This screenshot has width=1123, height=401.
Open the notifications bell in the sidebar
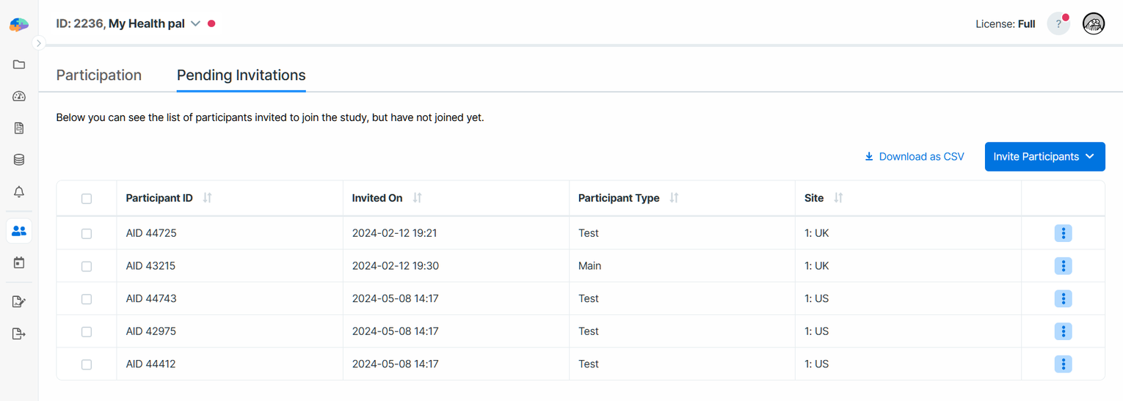[x=19, y=192]
